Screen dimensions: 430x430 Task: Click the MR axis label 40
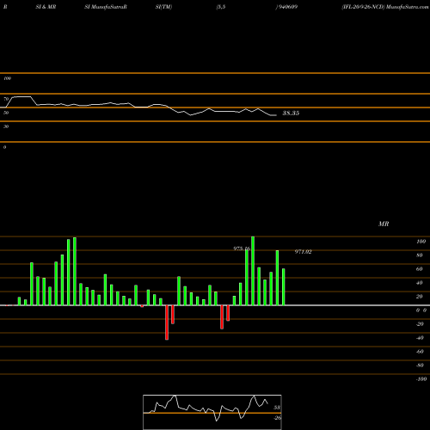click(420, 283)
